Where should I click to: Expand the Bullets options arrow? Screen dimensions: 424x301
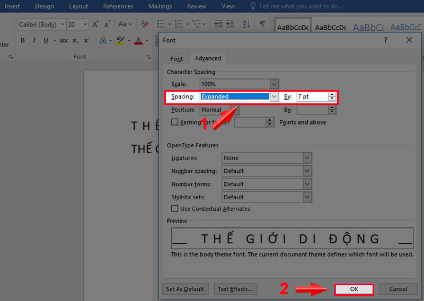coord(169,24)
